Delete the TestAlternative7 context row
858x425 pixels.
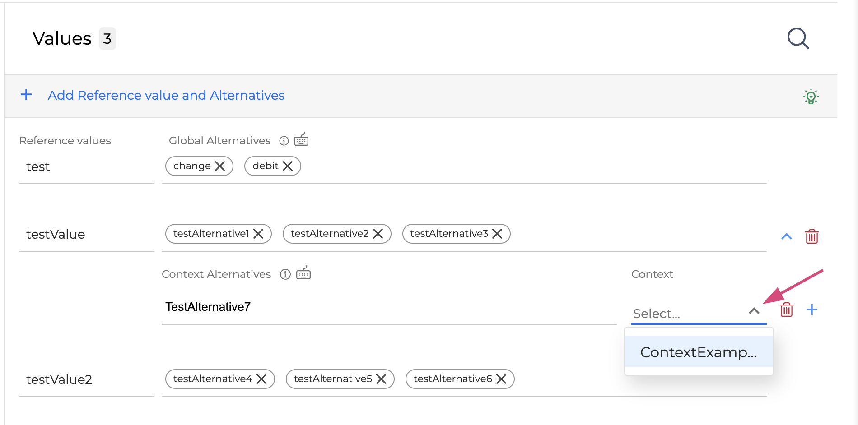click(786, 310)
